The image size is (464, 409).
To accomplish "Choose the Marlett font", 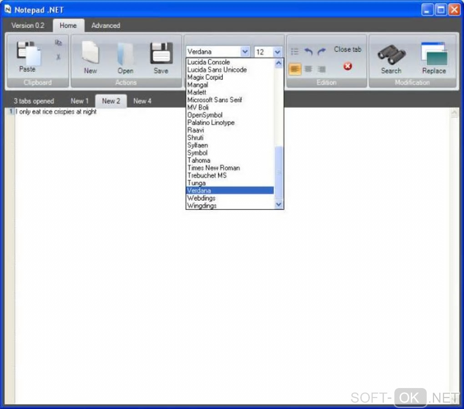I will [230, 92].
